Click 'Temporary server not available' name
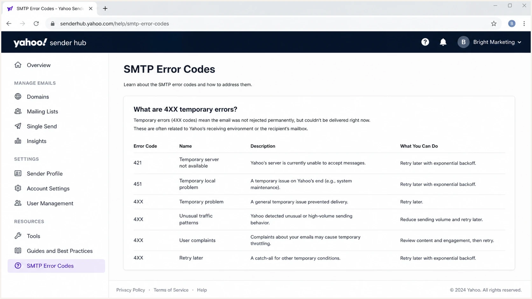 point(199,162)
